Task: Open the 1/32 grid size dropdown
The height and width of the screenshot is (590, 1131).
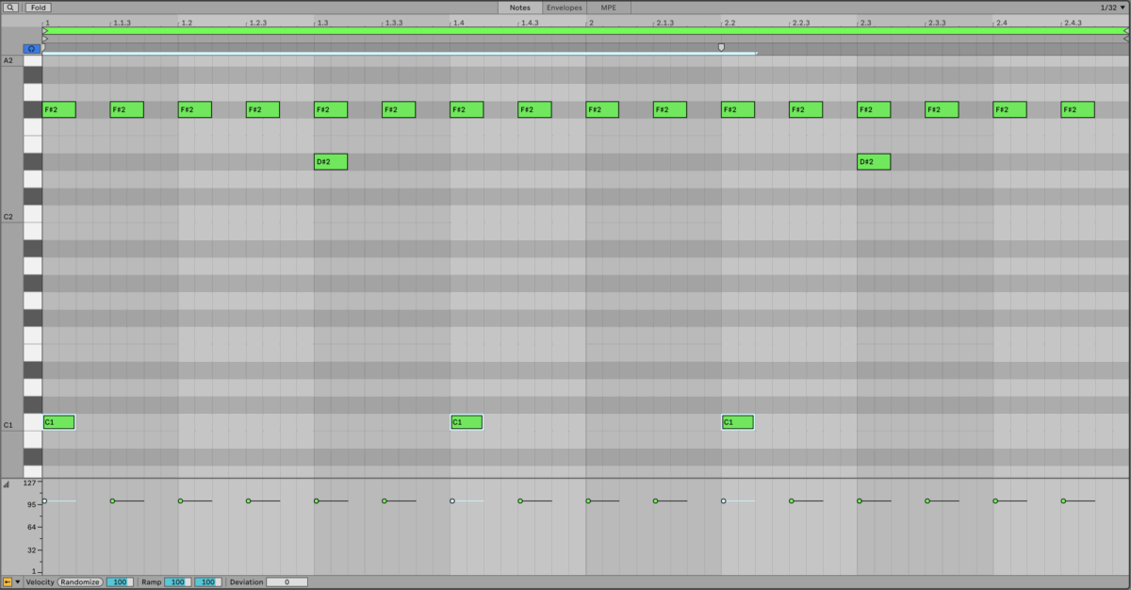Action: 1112,8
